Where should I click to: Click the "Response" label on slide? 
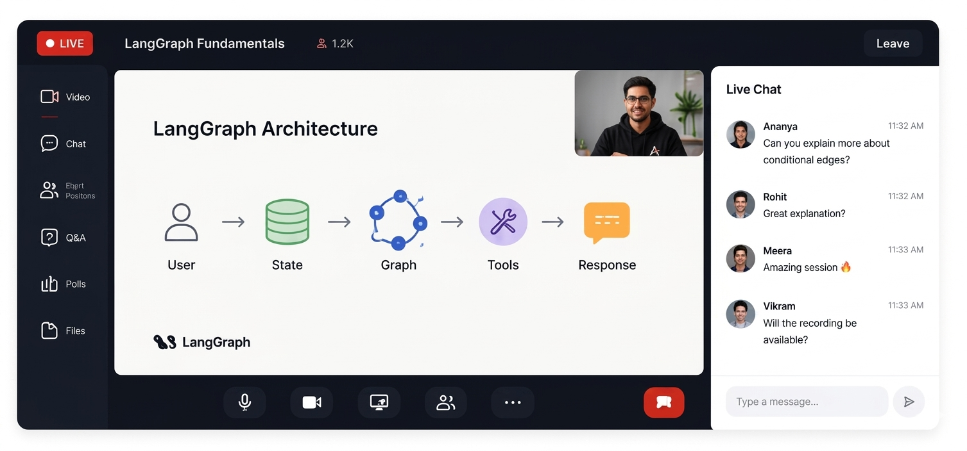(x=607, y=265)
